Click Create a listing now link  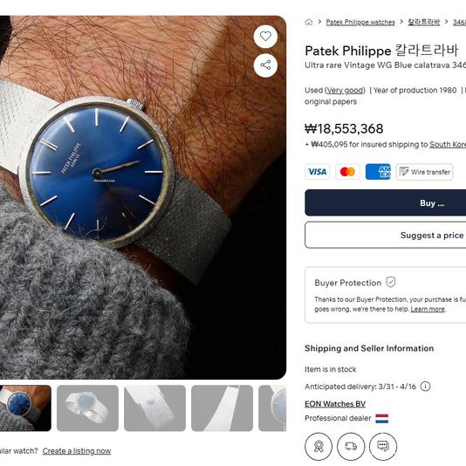77,451
